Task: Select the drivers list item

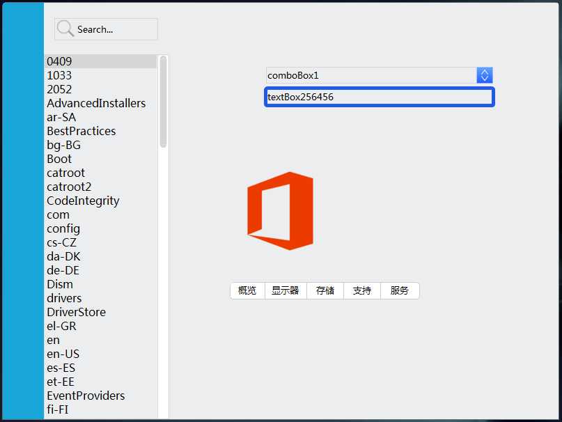Action: pyautogui.click(x=101, y=298)
